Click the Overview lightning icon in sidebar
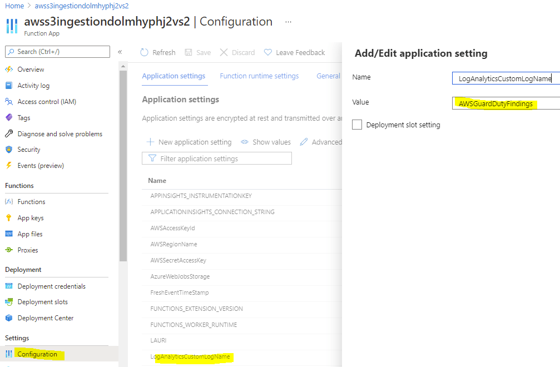Screen dimensions: 560x367 (x=8, y=70)
